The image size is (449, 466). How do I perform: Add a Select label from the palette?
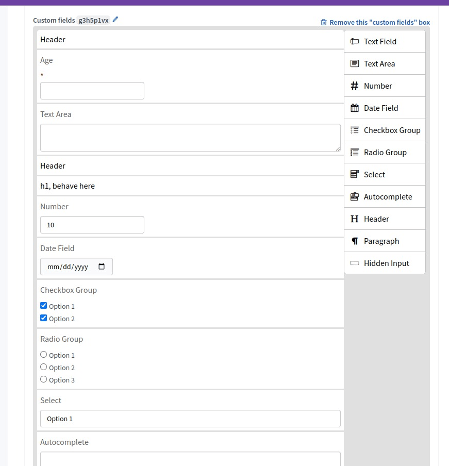374,174
